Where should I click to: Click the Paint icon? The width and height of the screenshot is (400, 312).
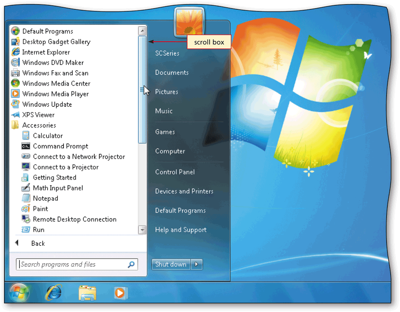tap(26, 208)
